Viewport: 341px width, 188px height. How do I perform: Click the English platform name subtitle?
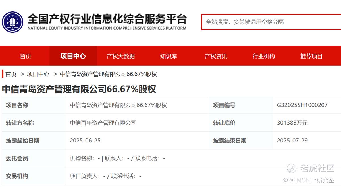(107, 28)
